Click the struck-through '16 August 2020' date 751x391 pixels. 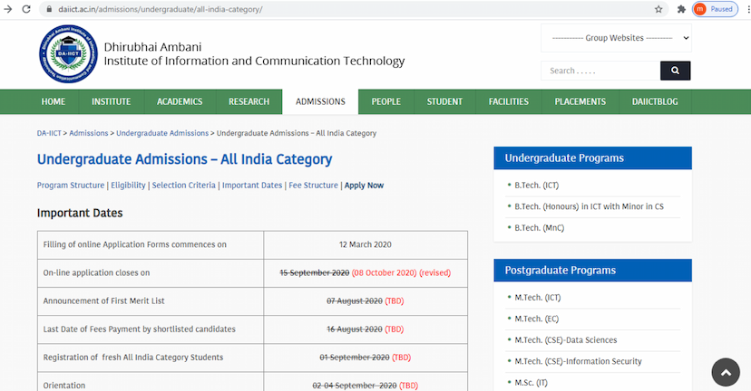coord(355,329)
